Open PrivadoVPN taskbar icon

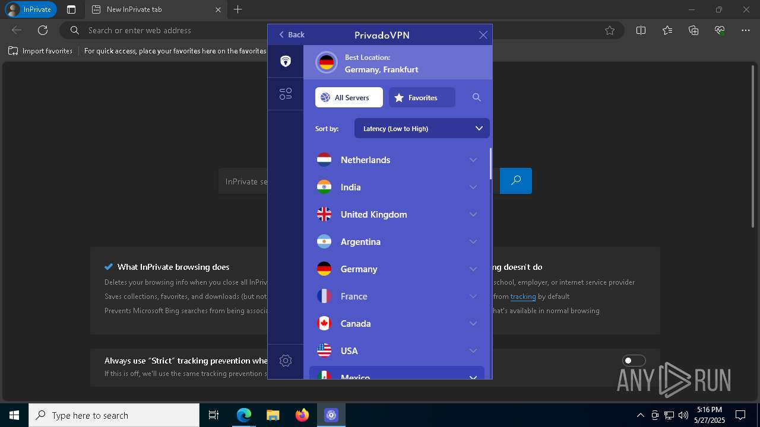[331, 415]
